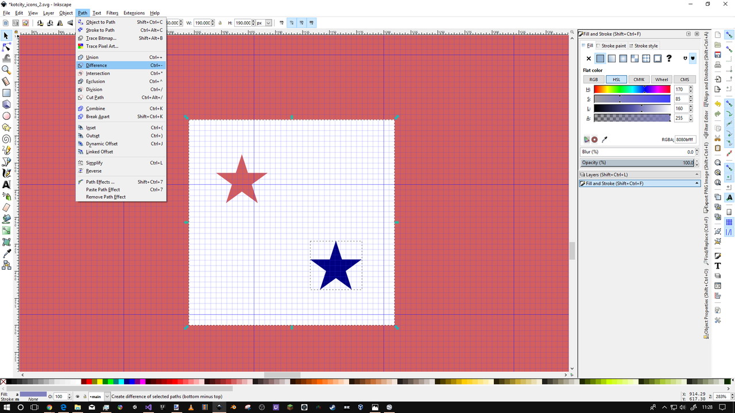Select the Rectangle tool
Viewport: 735px width, 413px height.
coord(6,93)
